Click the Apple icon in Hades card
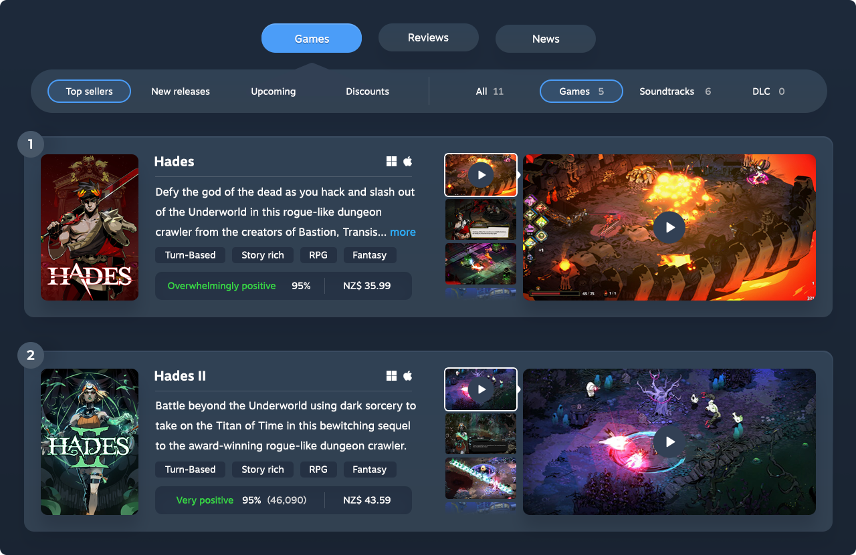This screenshot has height=555, width=856. 408,162
